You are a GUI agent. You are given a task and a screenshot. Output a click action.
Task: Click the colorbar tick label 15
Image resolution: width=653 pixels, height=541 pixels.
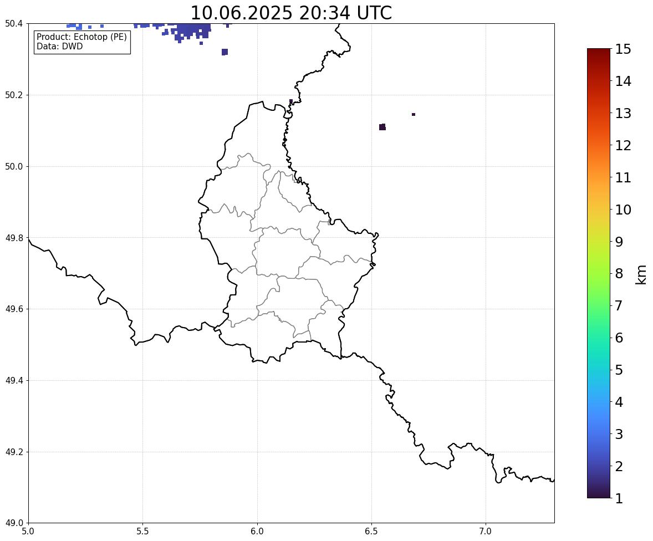[623, 49]
